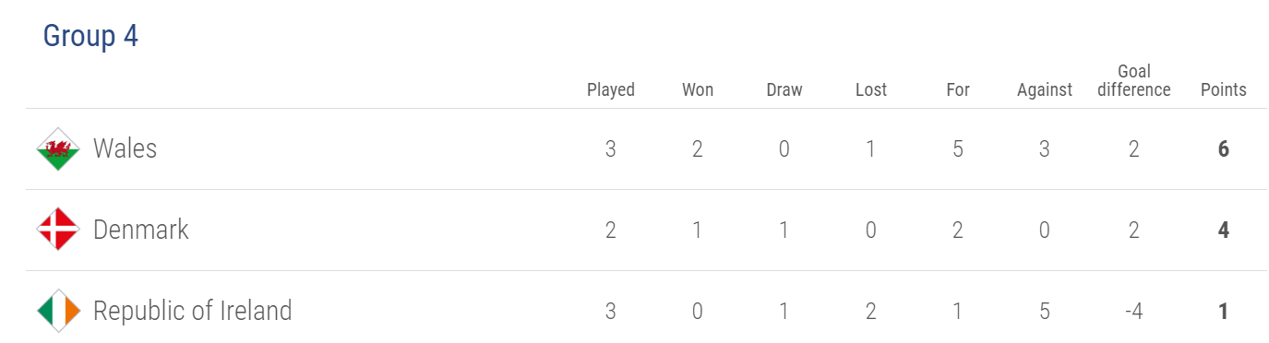Open the Denmark team link
1269x343 pixels.
pyautogui.click(x=141, y=230)
